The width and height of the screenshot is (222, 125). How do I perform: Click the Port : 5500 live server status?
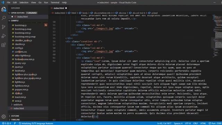coord(215,124)
